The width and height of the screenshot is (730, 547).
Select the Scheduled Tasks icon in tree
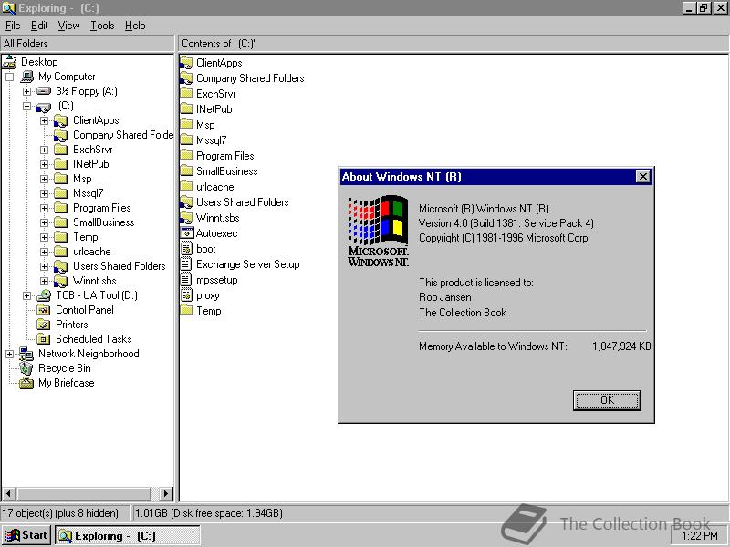click(43, 339)
